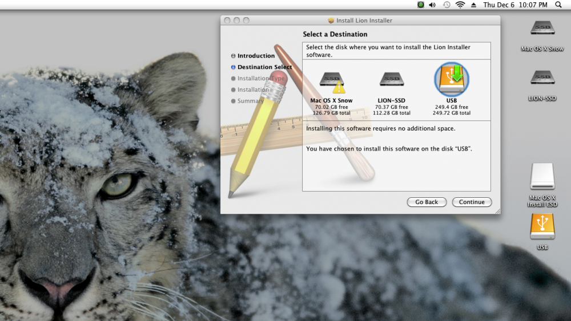Click the Go Back button
This screenshot has height=321, width=571.
[427, 202]
